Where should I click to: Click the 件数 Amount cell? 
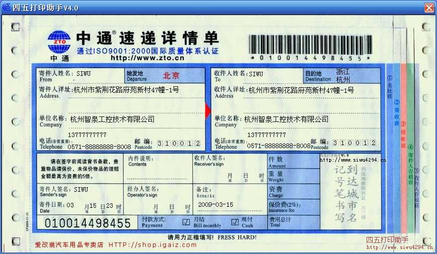[x=294, y=161]
